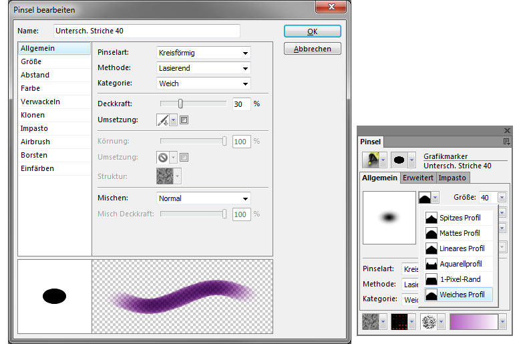Switch to the Impasto tab in Pinsel panel
The image size is (521, 344).
pyautogui.click(x=452, y=178)
